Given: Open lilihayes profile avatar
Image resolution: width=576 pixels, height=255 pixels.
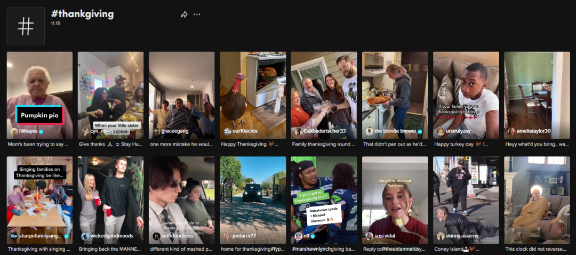Looking at the screenshot, I should pyautogui.click(x=14, y=132).
